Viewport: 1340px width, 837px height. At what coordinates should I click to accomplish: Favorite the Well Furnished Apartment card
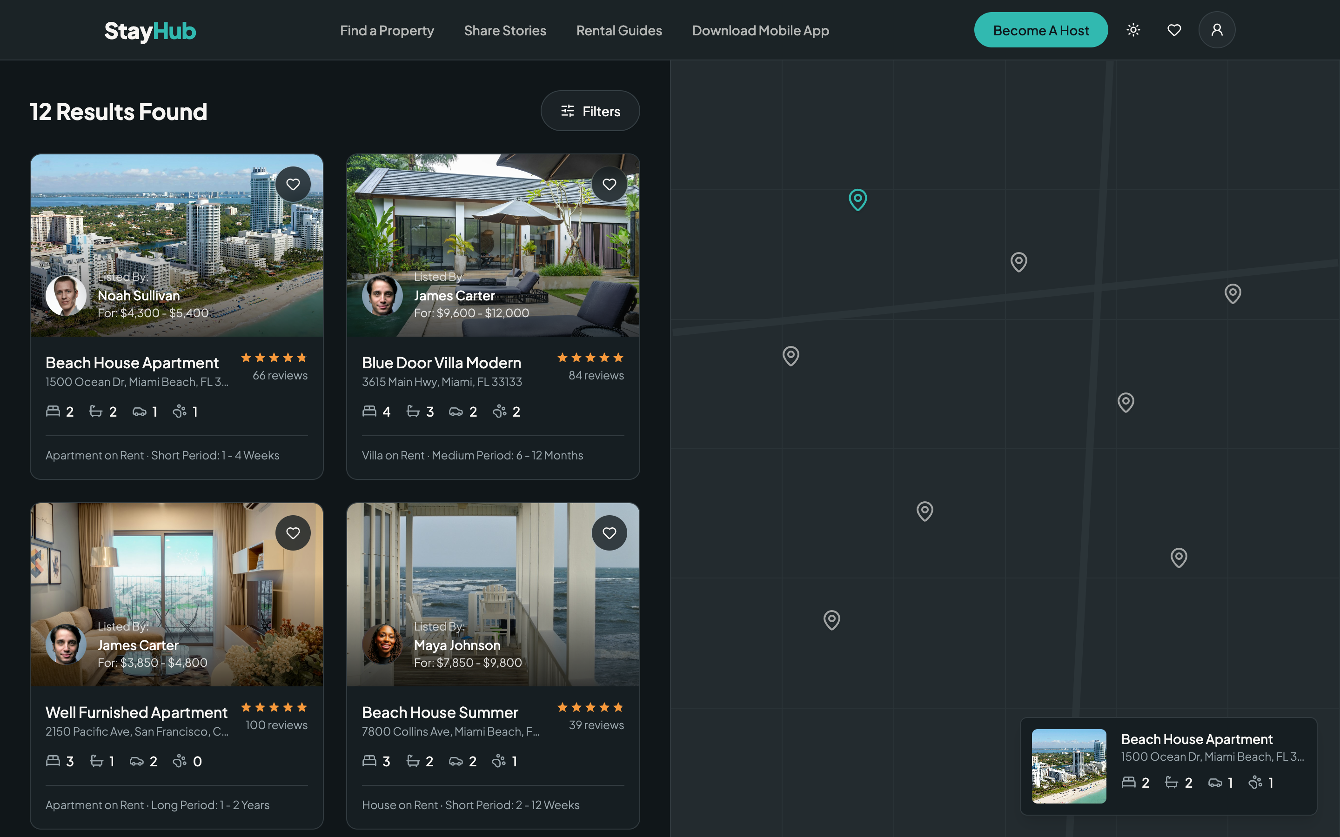click(293, 533)
